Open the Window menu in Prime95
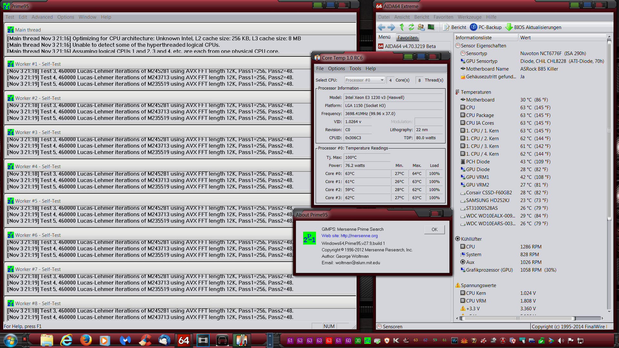 pos(87,17)
